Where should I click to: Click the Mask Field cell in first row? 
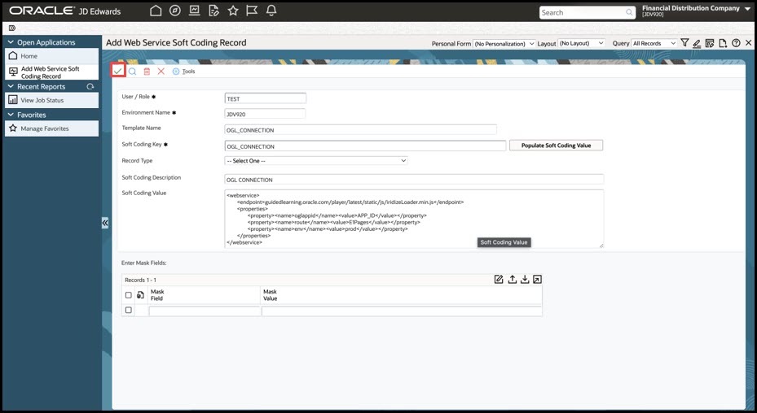[x=205, y=311]
